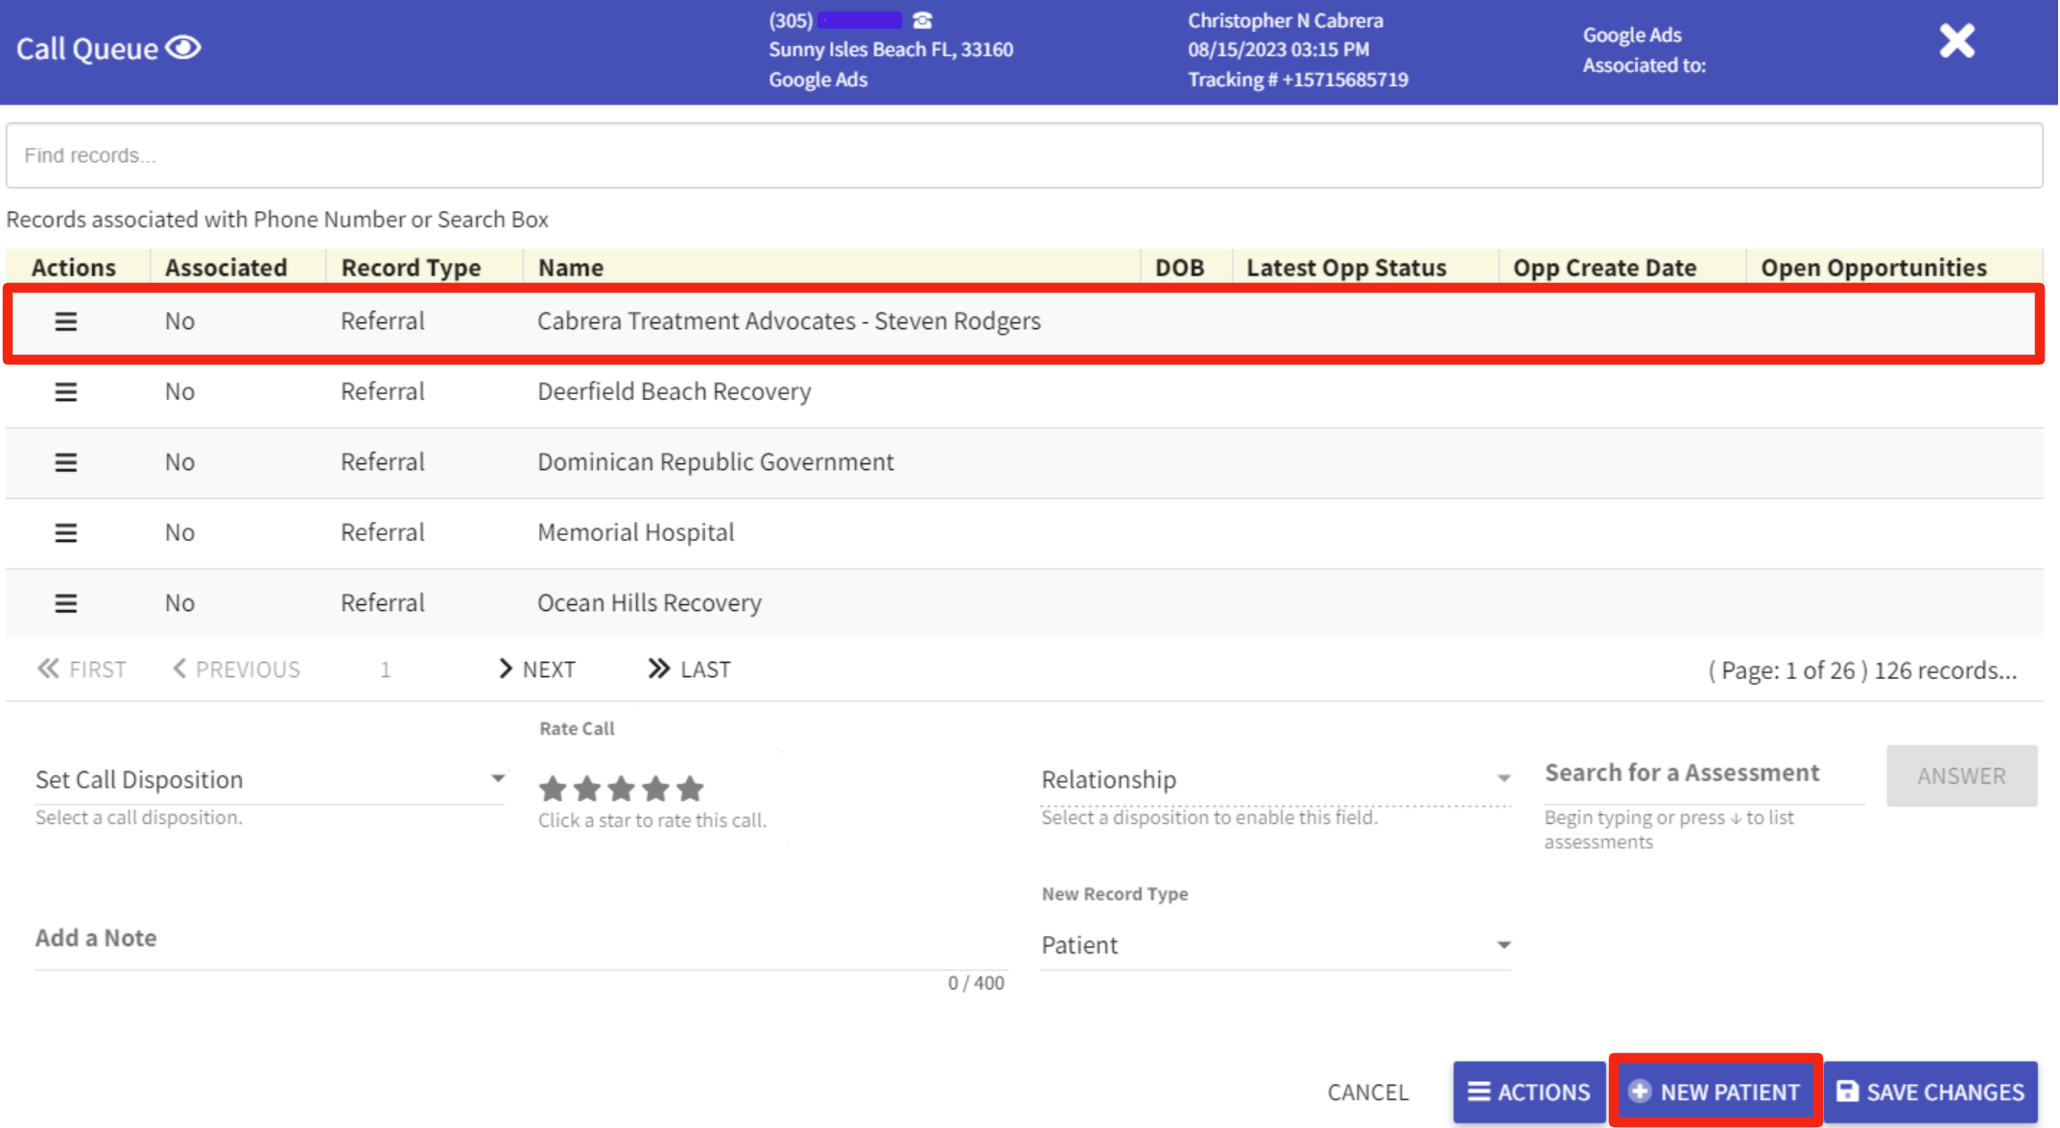Open actions menu for Ocean Hills Recovery
This screenshot has height=1128, width=2060.
65,602
